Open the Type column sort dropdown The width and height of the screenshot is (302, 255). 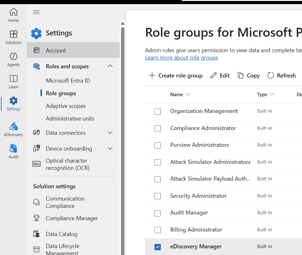tap(272, 94)
